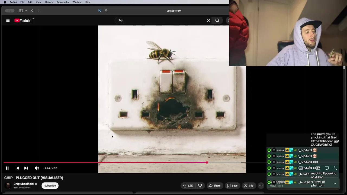Click the 2:44 / 4:32 time display

click(x=51, y=168)
